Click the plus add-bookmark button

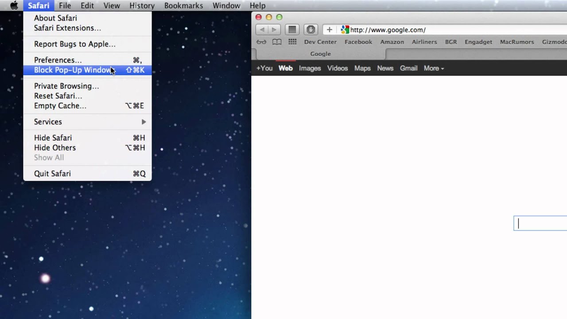(329, 30)
